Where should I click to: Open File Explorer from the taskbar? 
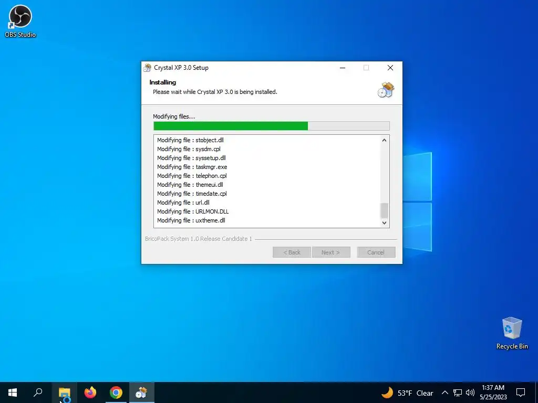pyautogui.click(x=64, y=393)
